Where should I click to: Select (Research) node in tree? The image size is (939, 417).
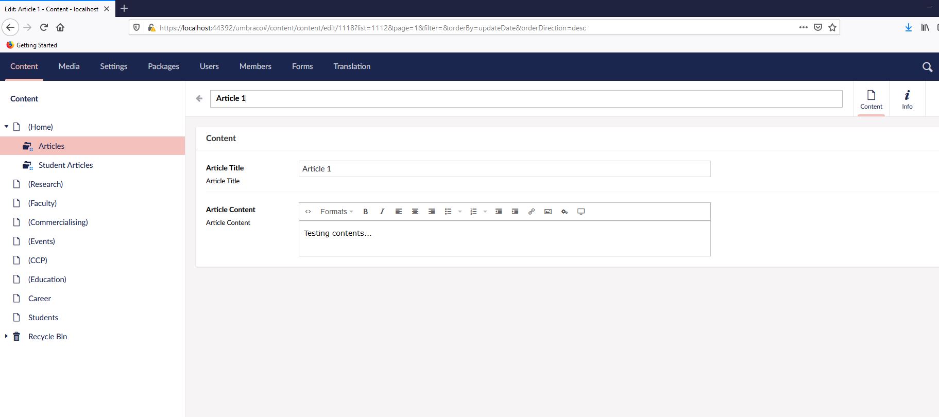coord(46,184)
